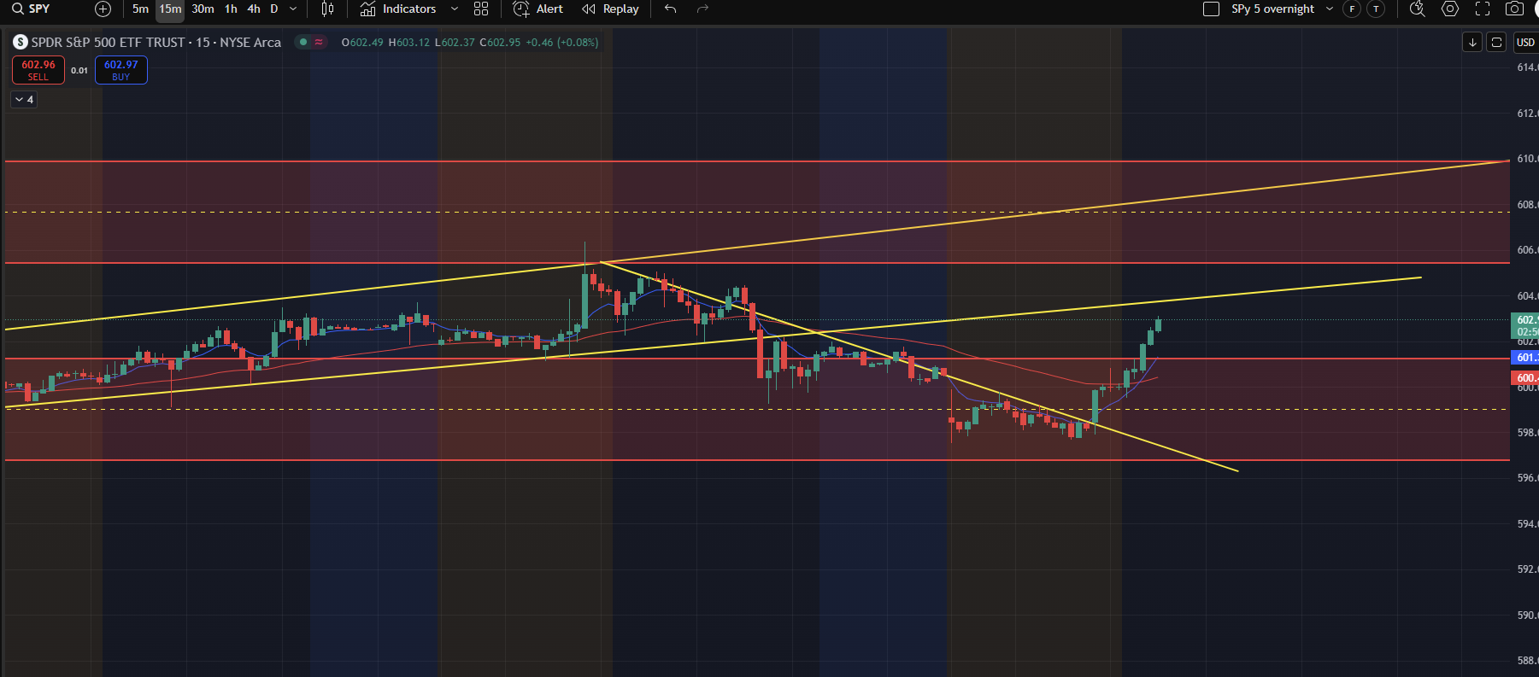Open the SPy 5 overnight layout name

click(x=1272, y=9)
